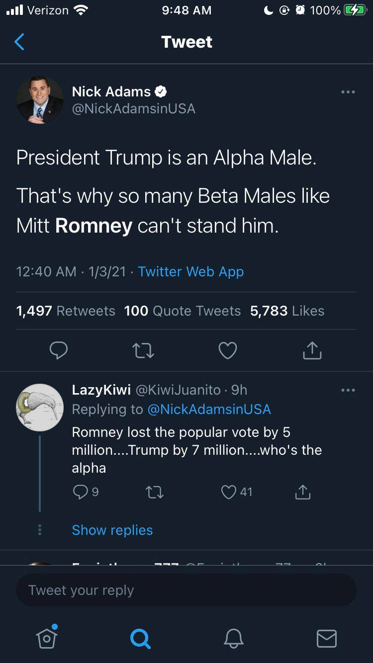Viewport: 373px width, 663px height.
Task: Expand Show replies thread
Action: (x=112, y=530)
